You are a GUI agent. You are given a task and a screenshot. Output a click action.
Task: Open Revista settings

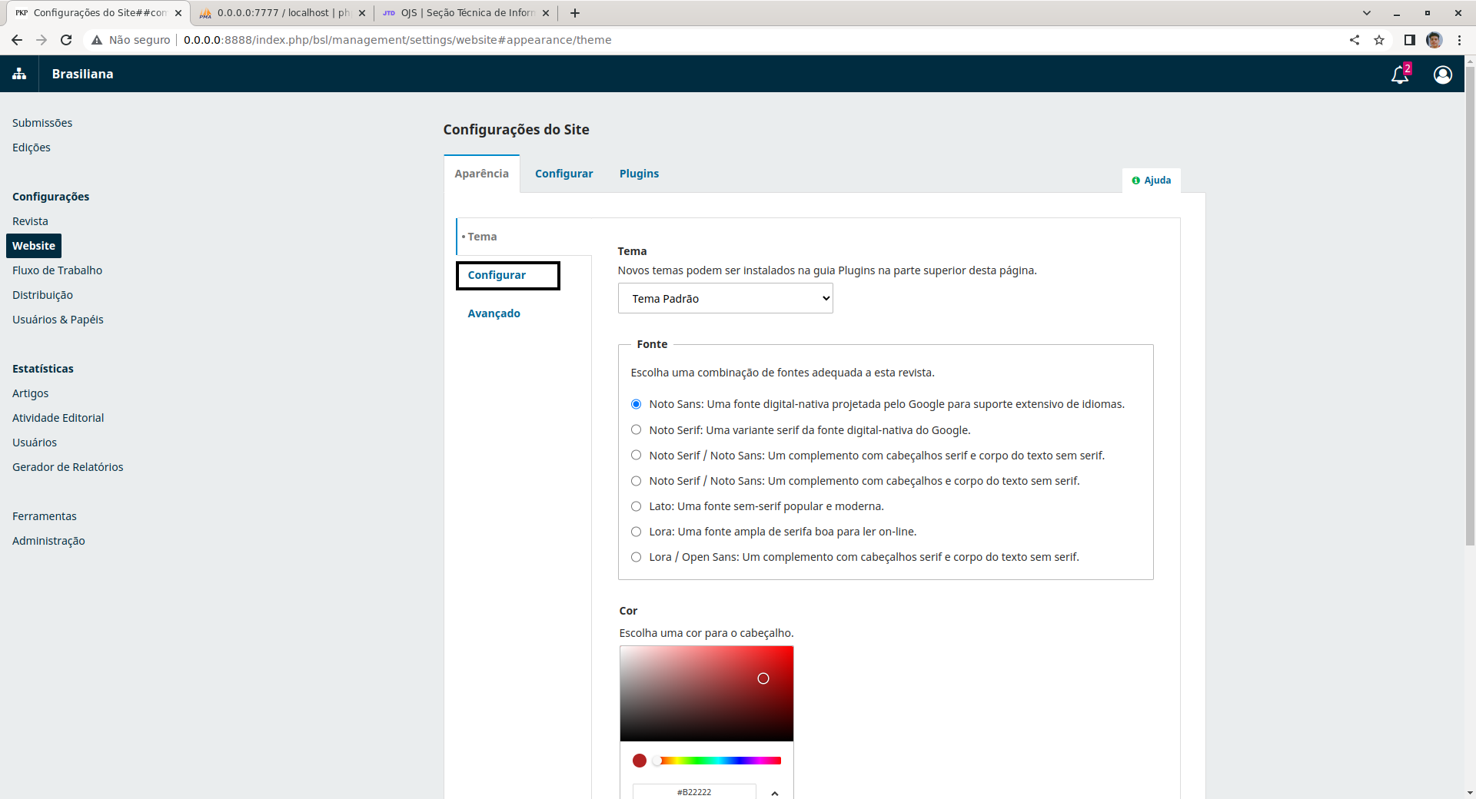pyautogui.click(x=30, y=221)
